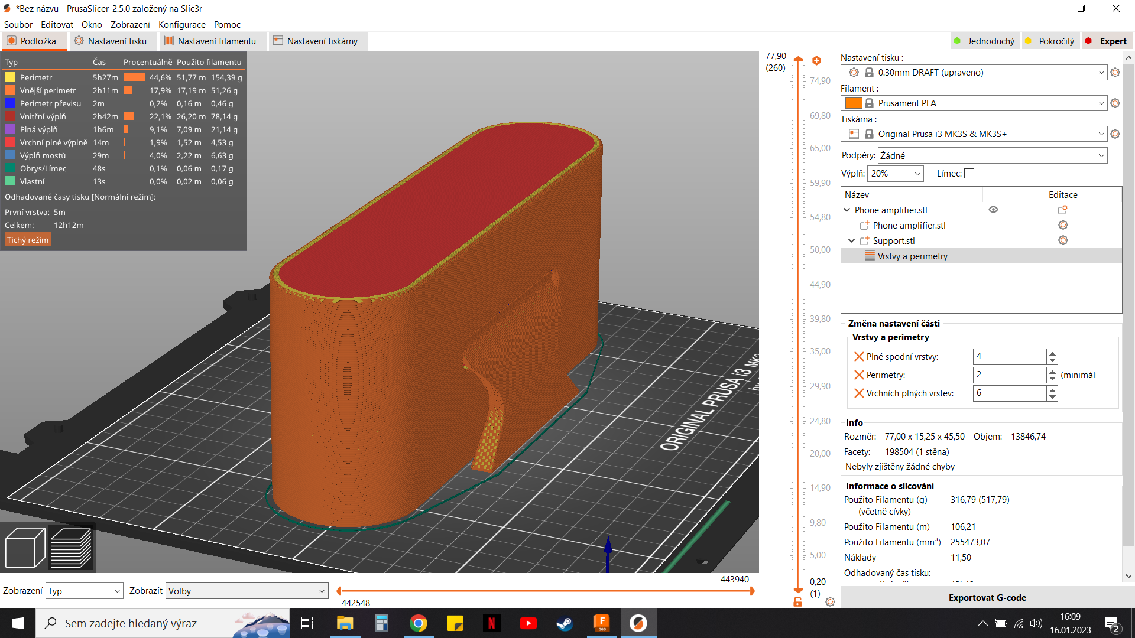This screenshot has height=638, width=1135.
Task: Open the Zobrazit Volby dropdown
Action: 247,591
